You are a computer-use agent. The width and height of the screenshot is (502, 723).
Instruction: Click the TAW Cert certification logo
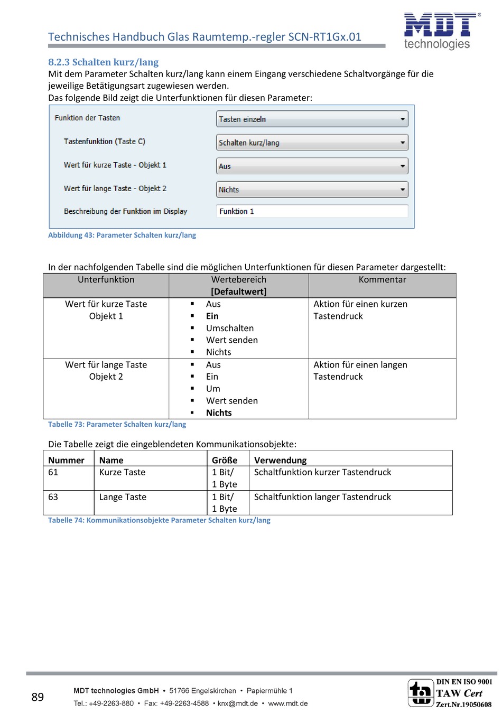[x=450, y=693]
